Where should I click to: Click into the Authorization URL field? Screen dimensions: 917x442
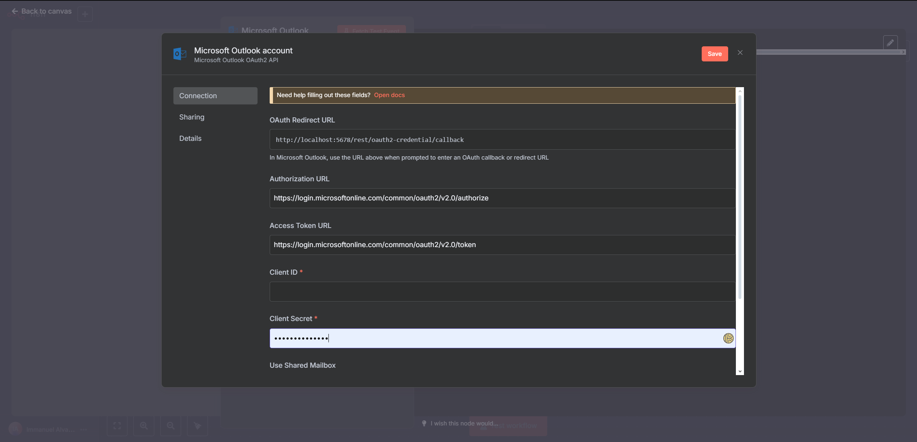point(502,198)
